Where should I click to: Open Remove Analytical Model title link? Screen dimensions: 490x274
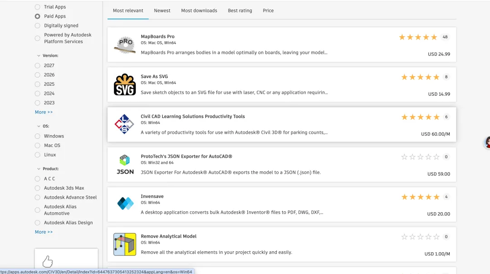coord(168,236)
